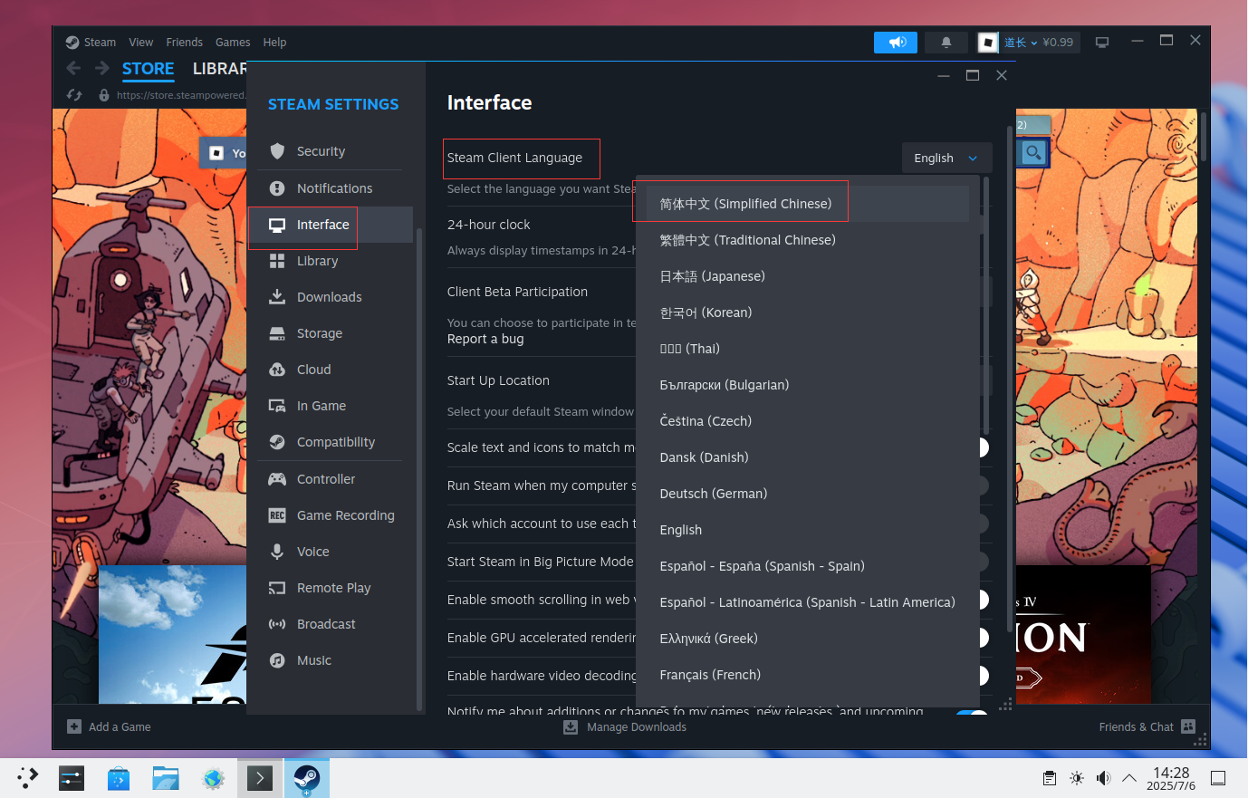Choose Japanese from language list
1248x798 pixels.
pos(808,276)
